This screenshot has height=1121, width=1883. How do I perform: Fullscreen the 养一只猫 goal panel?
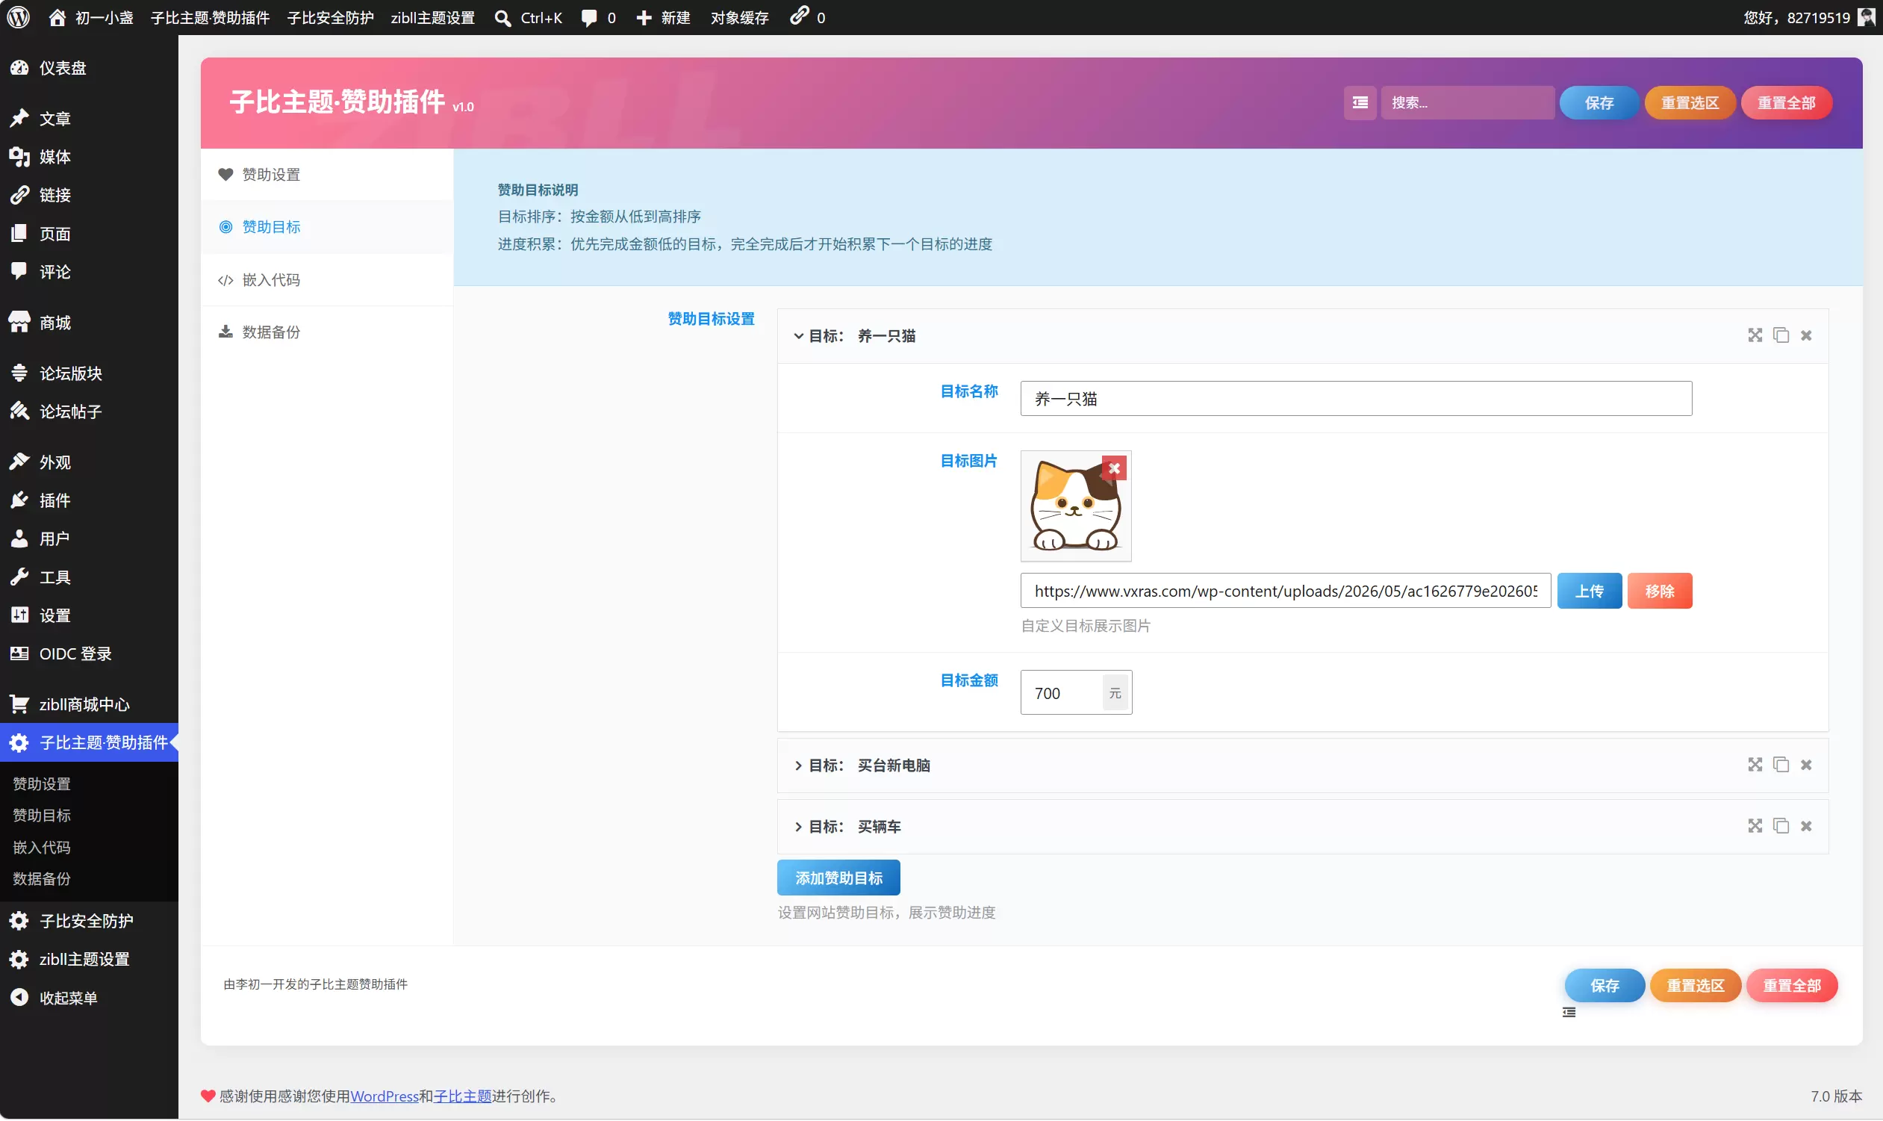coord(1755,335)
